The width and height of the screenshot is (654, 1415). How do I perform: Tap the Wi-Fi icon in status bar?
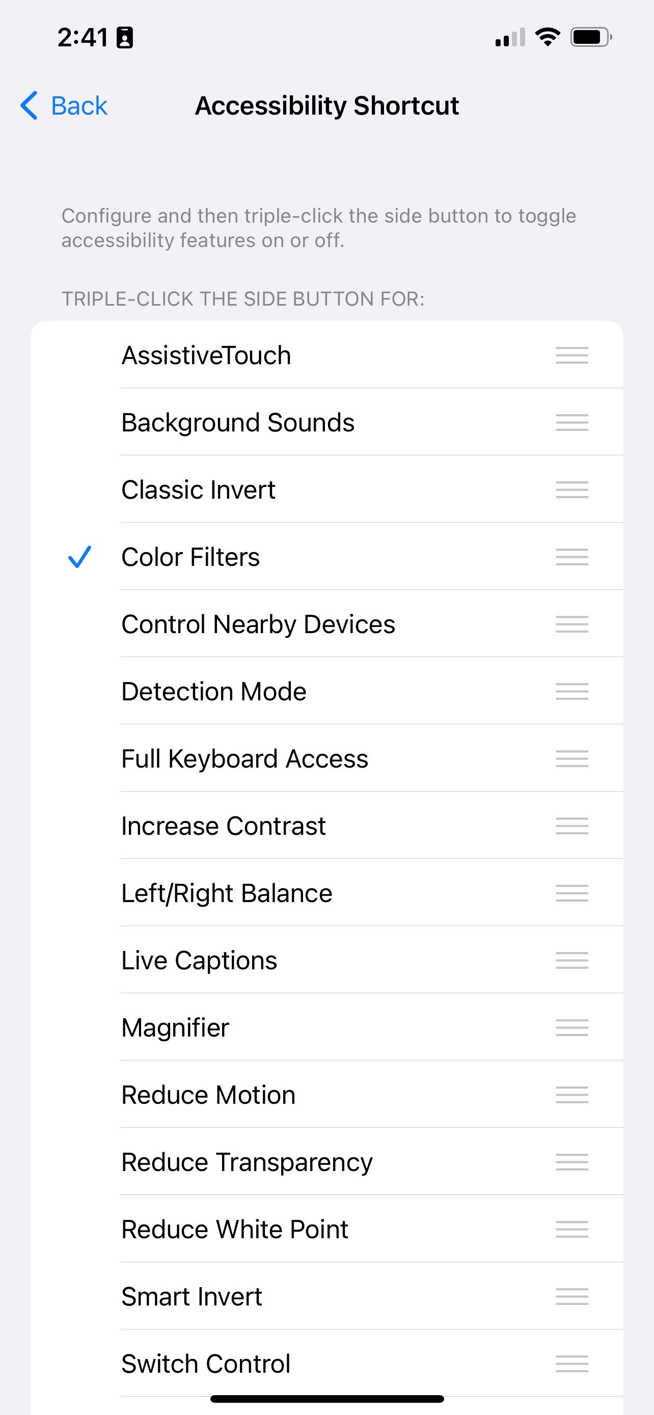click(547, 37)
